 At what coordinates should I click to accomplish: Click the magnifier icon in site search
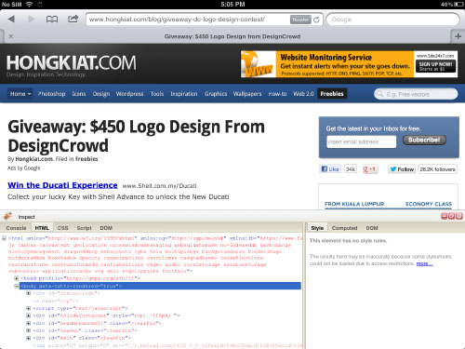coord(379,94)
